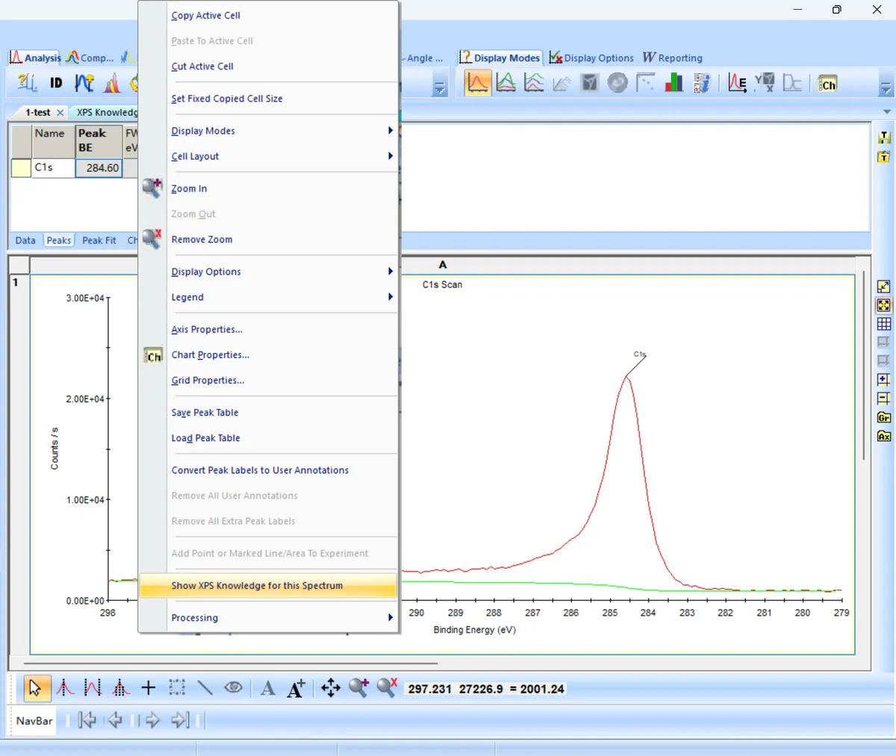Viewport: 896px width, 756px height.
Task: Select the crosshair cursor tool
Action: click(148, 688)
